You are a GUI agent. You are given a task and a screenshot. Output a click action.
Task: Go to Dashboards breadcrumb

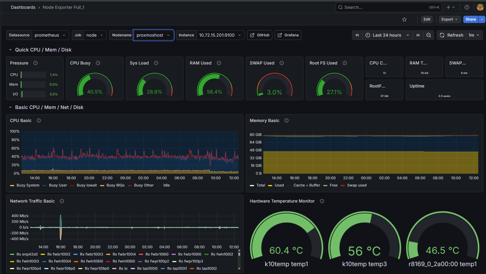(23, 7)
